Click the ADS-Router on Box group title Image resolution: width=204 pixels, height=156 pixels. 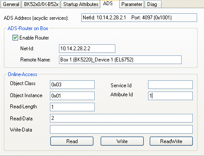click(x=28, y=28)
